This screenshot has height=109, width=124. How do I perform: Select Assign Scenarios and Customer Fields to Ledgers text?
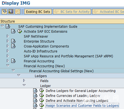tap(82, 106)
